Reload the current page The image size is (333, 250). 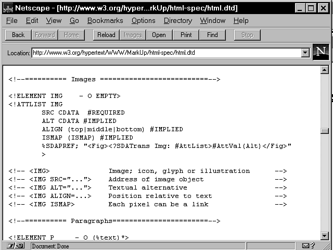tap(106, 35)
